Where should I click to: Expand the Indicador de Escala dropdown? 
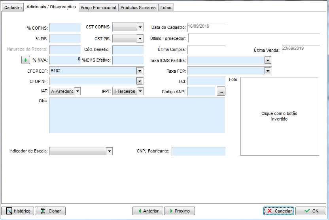[109, 151]
